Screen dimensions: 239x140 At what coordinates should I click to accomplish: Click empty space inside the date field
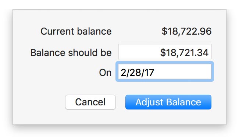point(183,71)
